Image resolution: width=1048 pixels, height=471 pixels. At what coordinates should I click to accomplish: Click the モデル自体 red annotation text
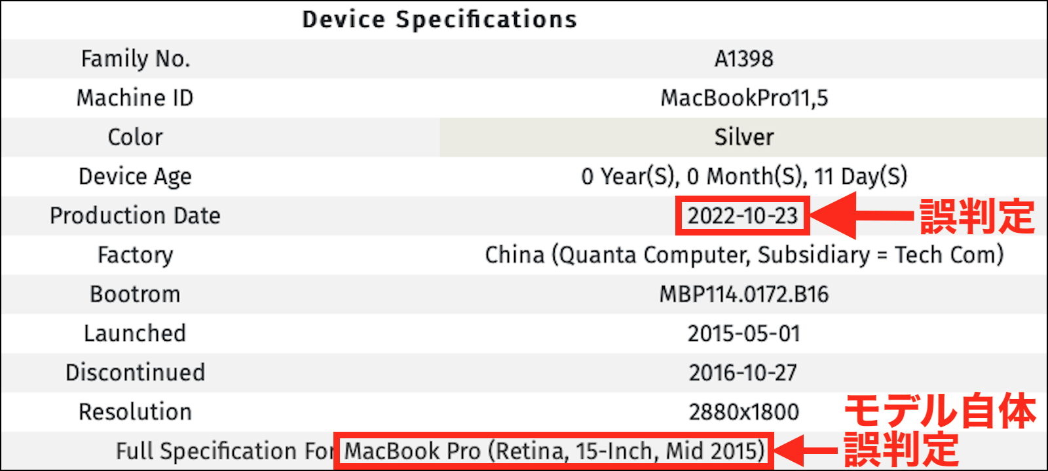coord(941,412)
